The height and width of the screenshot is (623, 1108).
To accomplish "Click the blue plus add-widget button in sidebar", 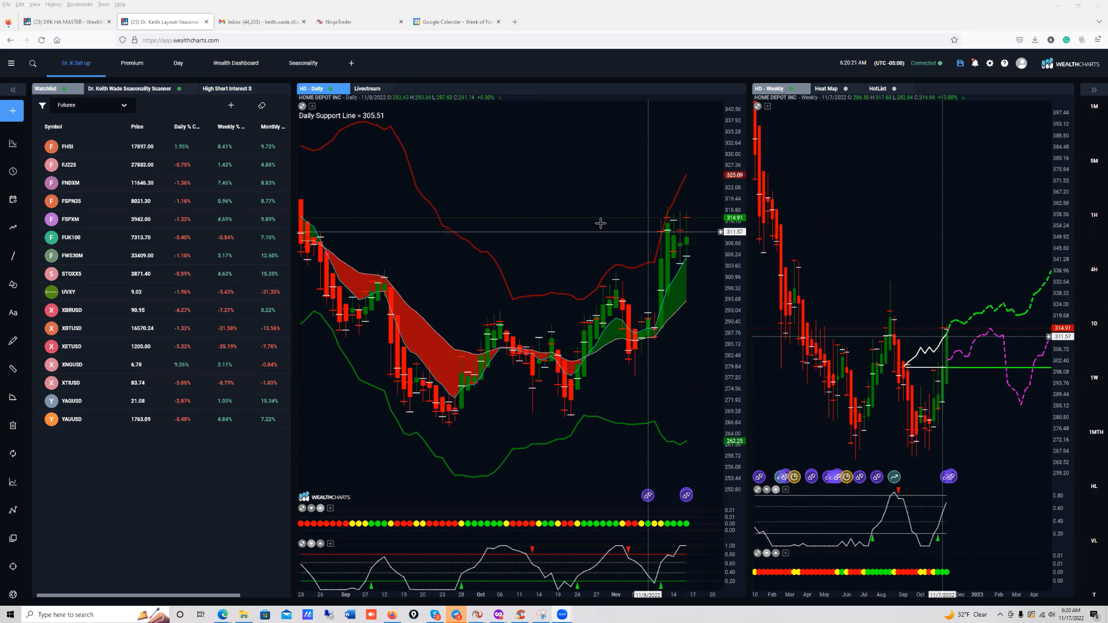I will 13,111.
